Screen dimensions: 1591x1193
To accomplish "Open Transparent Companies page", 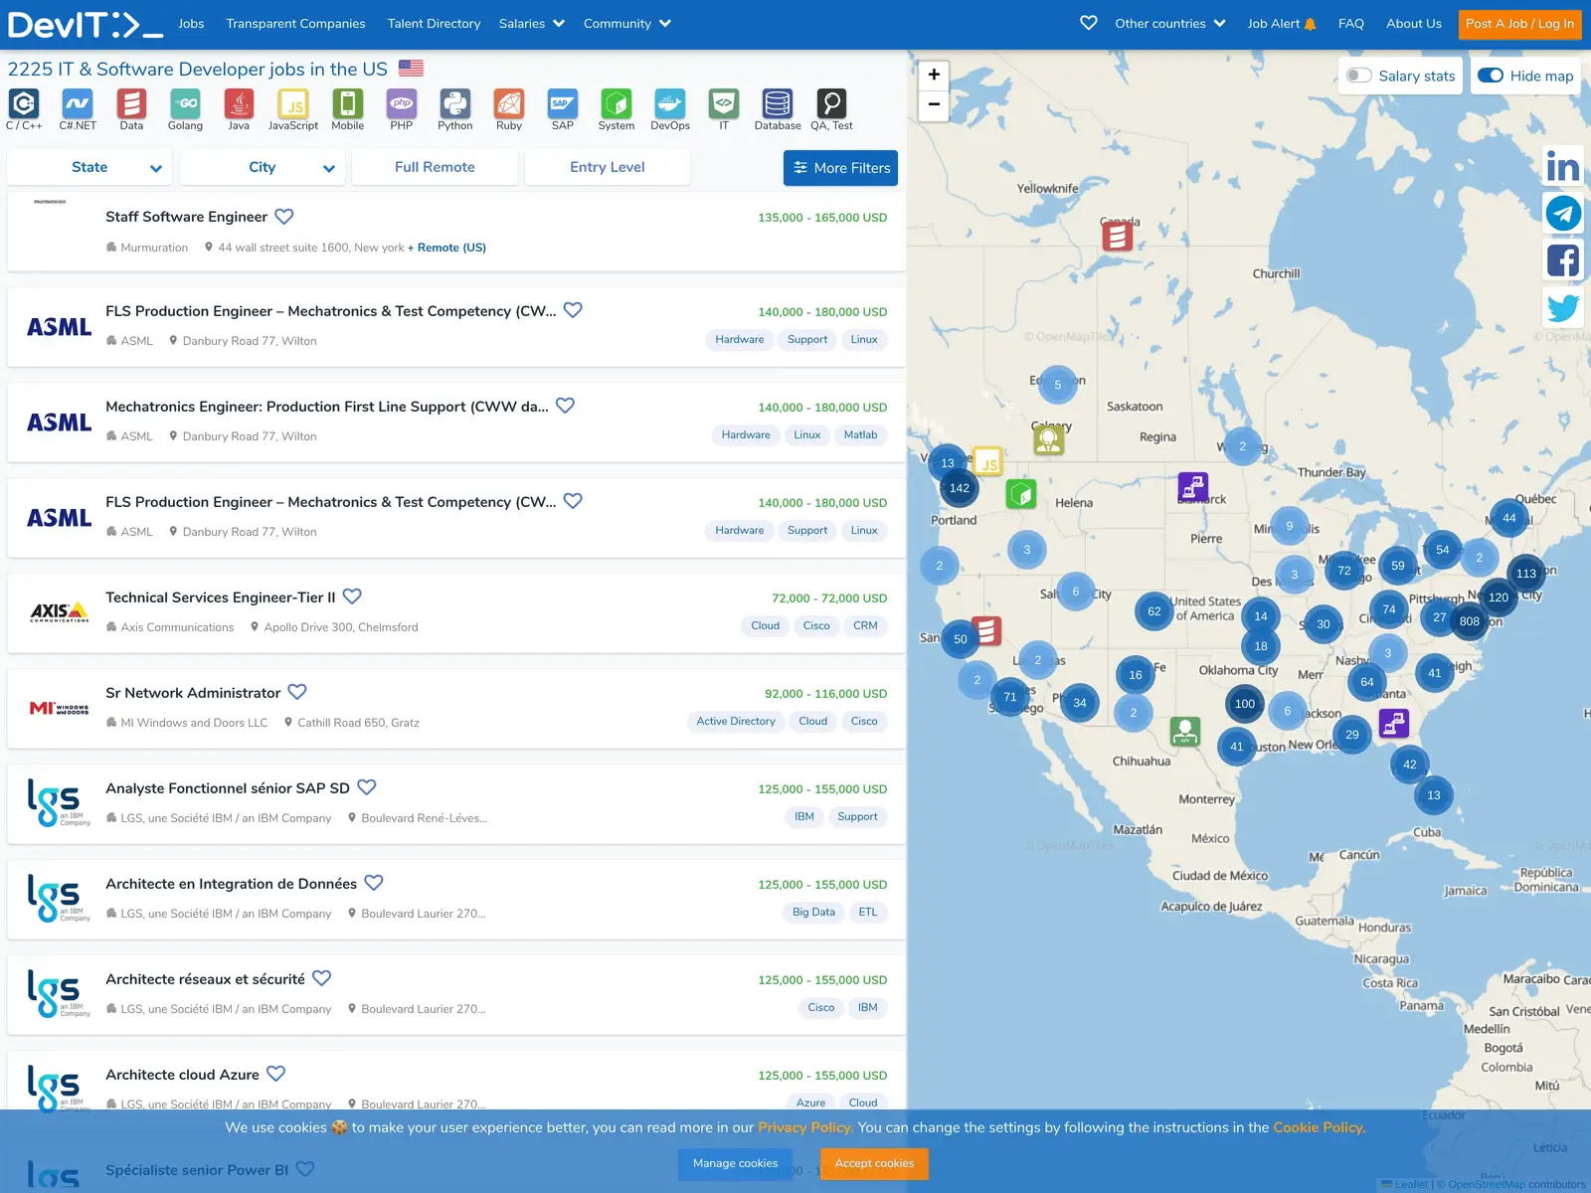I will pos(295,24).
